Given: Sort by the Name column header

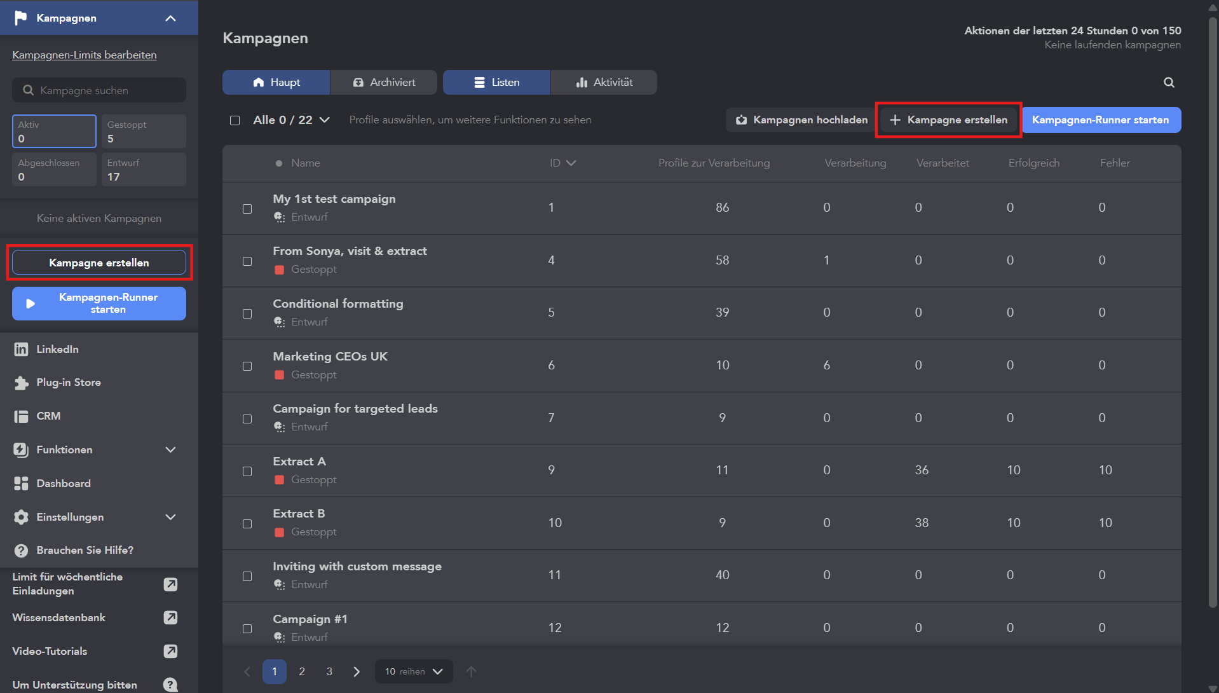Looking at the screenshot, I should point(306,163).
